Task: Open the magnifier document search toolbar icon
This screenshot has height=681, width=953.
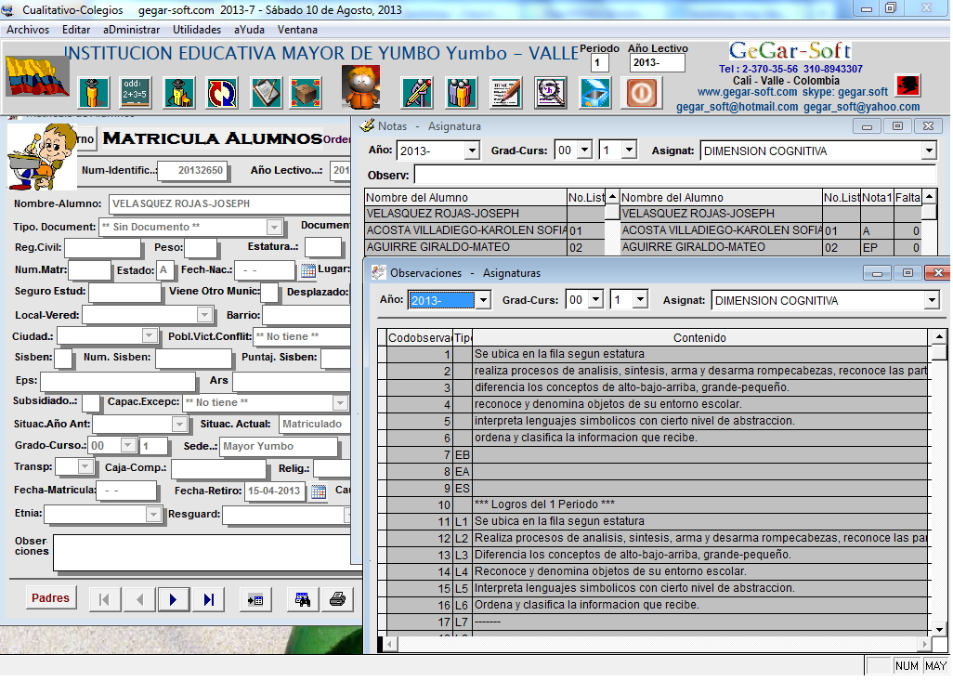Action: (x=550, y=93)
